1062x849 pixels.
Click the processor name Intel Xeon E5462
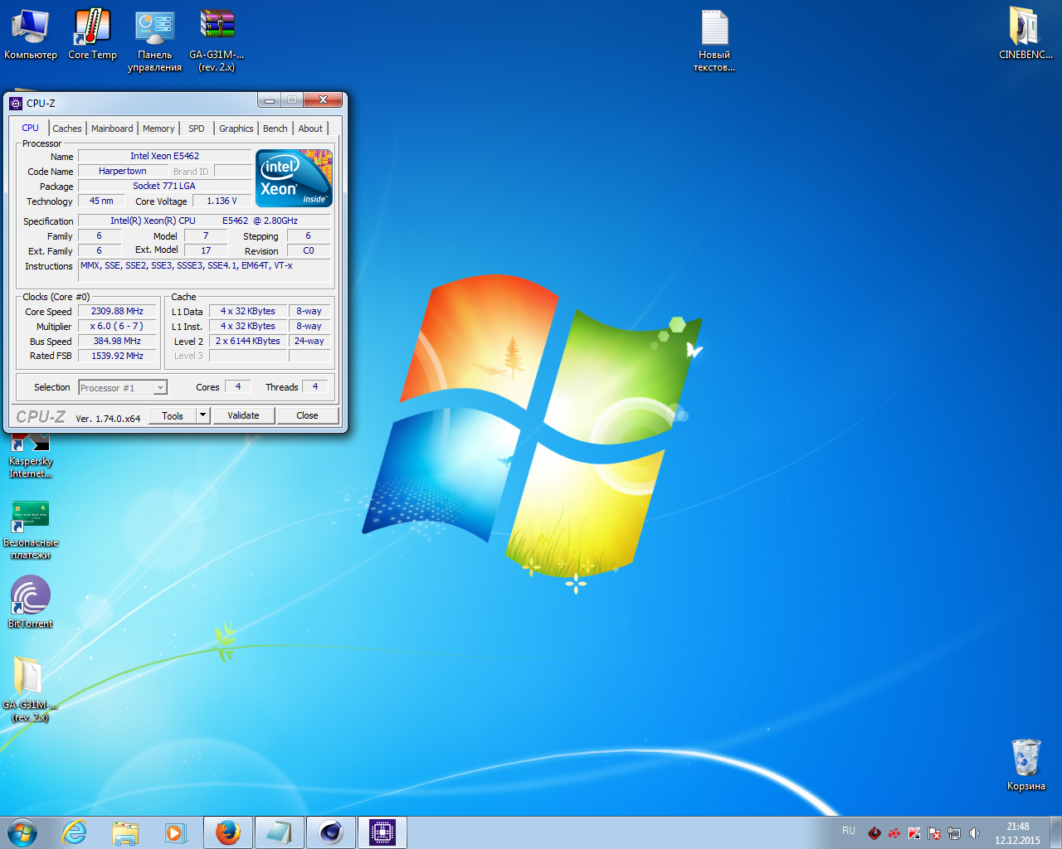(164, 156)
